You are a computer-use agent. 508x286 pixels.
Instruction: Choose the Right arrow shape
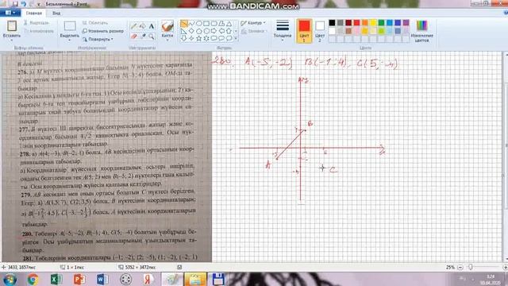click(x=214, y=31)
